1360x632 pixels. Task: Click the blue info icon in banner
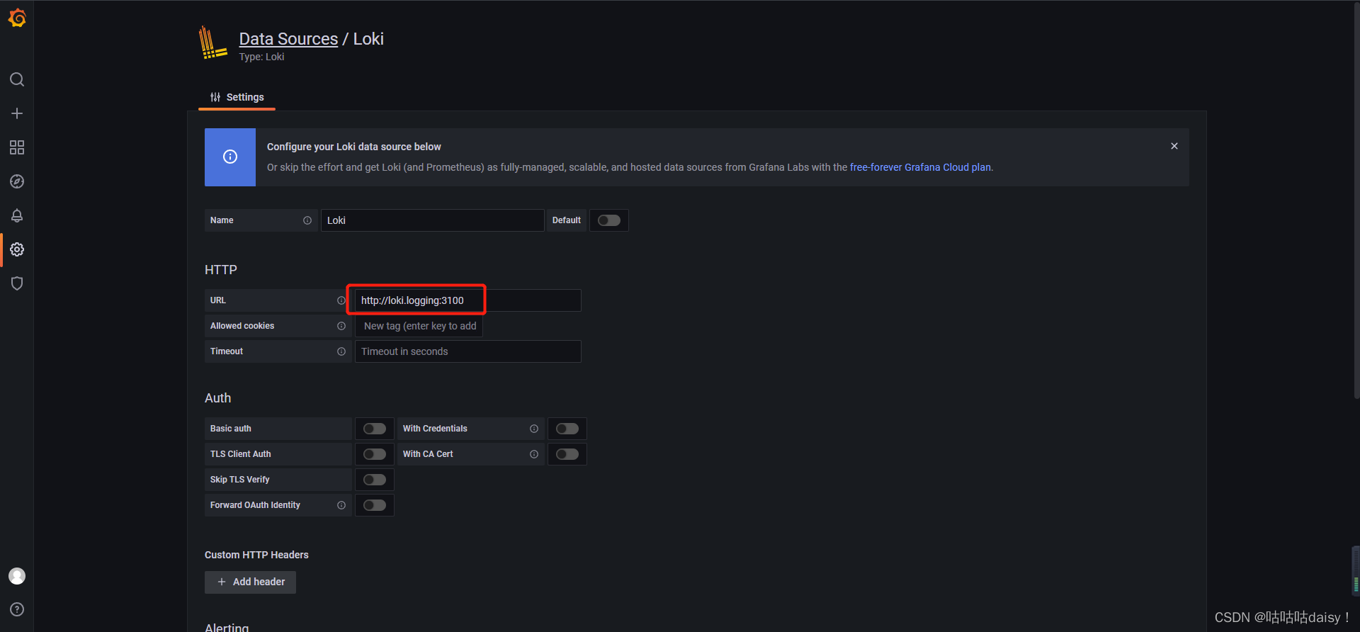pyautogui.click(x=230, y=157)
